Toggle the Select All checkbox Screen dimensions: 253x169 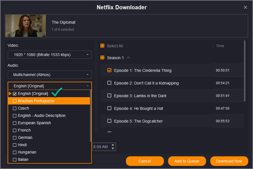[x=102, y=46]
